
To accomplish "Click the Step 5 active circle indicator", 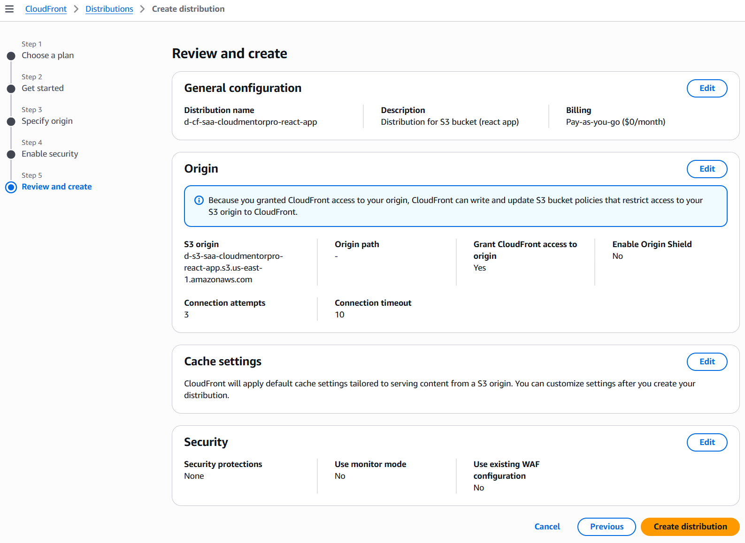I will pyautogui.click(x=11, y=188).
